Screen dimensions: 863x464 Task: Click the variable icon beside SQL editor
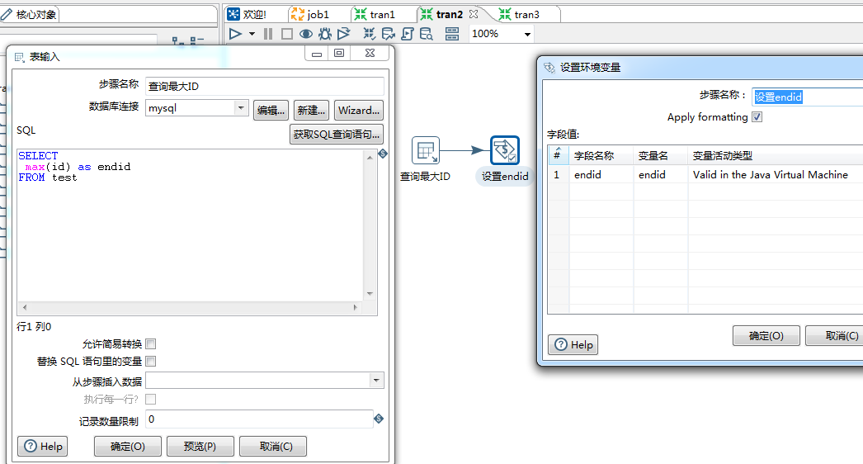click(x=383, y=154)
